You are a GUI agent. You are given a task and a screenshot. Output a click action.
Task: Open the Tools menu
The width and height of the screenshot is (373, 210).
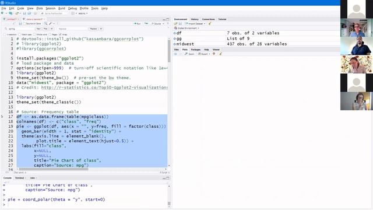tap(94, 8)
